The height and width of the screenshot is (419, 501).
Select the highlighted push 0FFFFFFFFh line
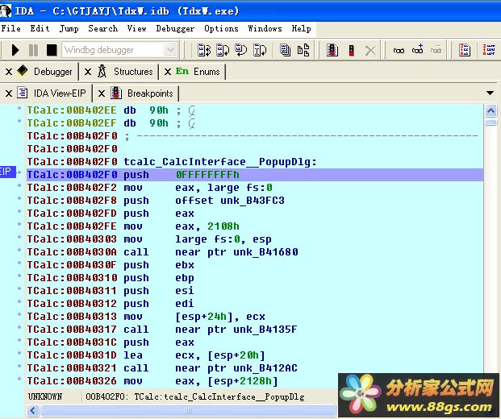coord(255,175)
